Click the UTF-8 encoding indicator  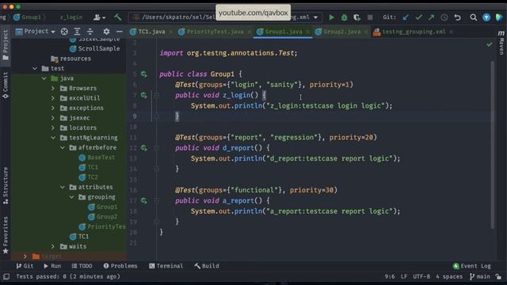click(x=421, y=276)
